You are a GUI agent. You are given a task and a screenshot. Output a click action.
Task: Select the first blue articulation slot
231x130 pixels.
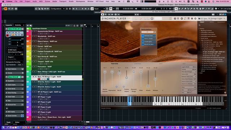point(148,36)
